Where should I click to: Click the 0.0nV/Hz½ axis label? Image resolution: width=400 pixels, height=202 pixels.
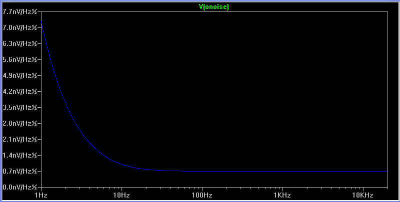click(x=20, y=187)
